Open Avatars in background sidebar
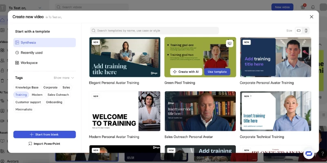The image size is (327, 163). [x=13, y=161]
